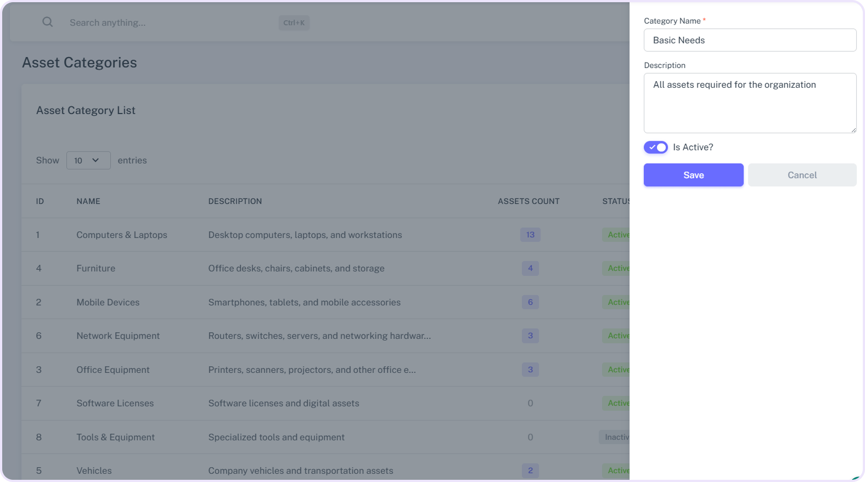This screenshot has width=865, height=482.
Task: Click the Save button
Action: 693,175
